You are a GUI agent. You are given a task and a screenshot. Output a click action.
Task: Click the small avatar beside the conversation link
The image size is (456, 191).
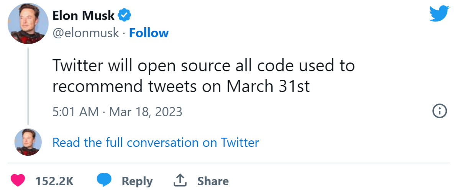point(28,142)
